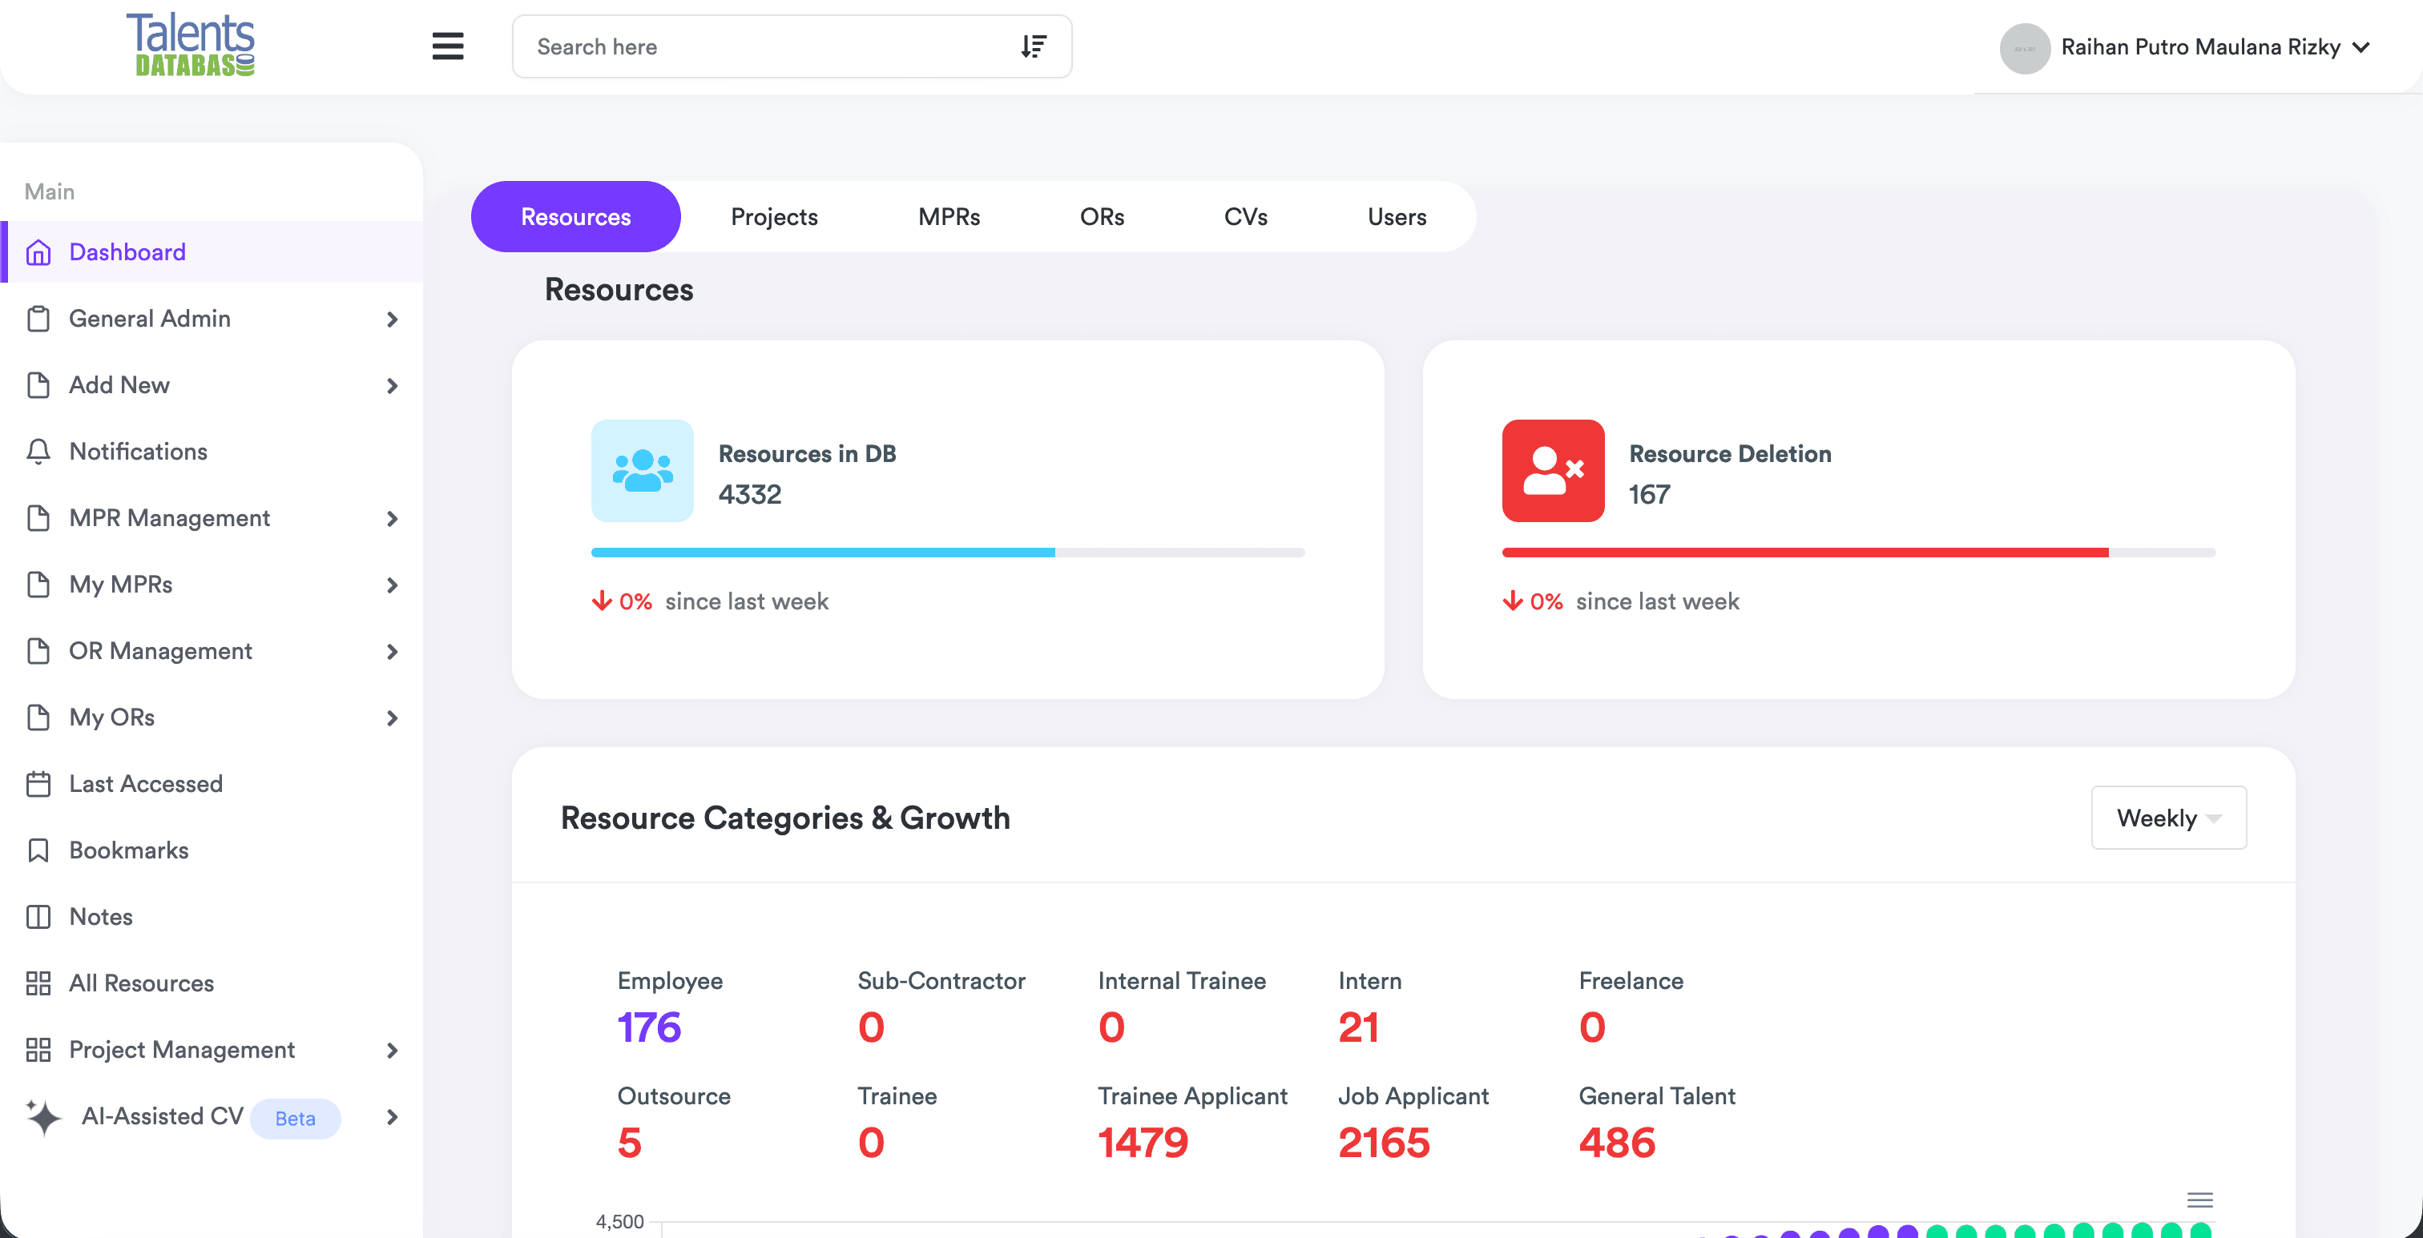Open the Weekly period dropdown
Image resolution: width=2423 pixels, height=1238 pixels.
point(2168,818)
